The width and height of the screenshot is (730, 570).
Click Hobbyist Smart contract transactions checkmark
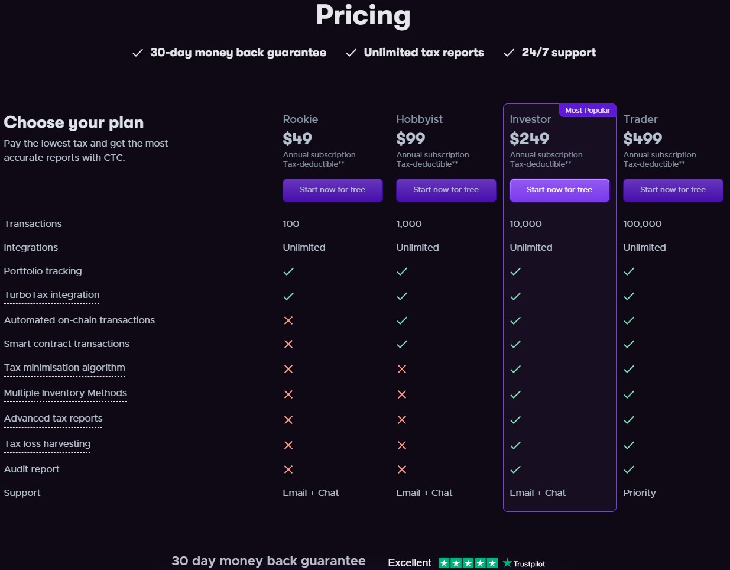[x=402, y=344]
